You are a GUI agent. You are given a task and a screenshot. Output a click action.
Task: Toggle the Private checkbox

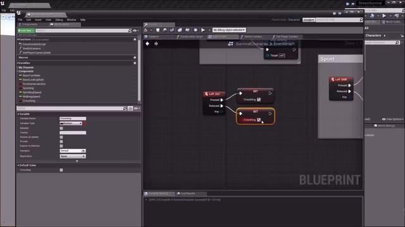pos(61,141)
